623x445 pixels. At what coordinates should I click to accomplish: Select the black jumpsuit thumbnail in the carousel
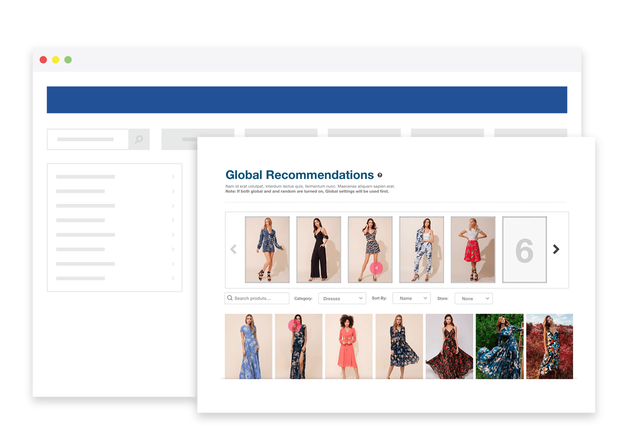click(x=318, y=249)
